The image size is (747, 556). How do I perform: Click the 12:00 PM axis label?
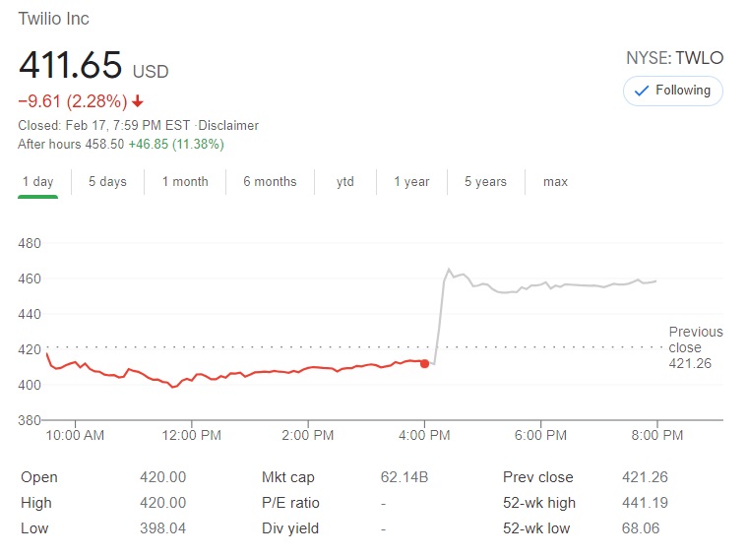coord(192,435)
